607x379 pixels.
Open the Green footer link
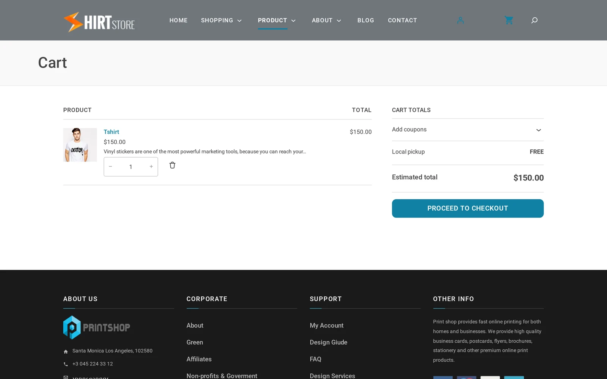195,342
